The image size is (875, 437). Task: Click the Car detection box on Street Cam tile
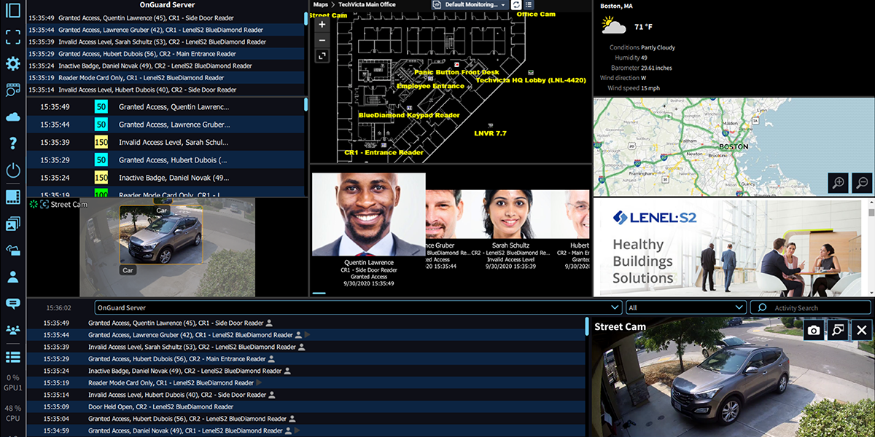point(161,235)
